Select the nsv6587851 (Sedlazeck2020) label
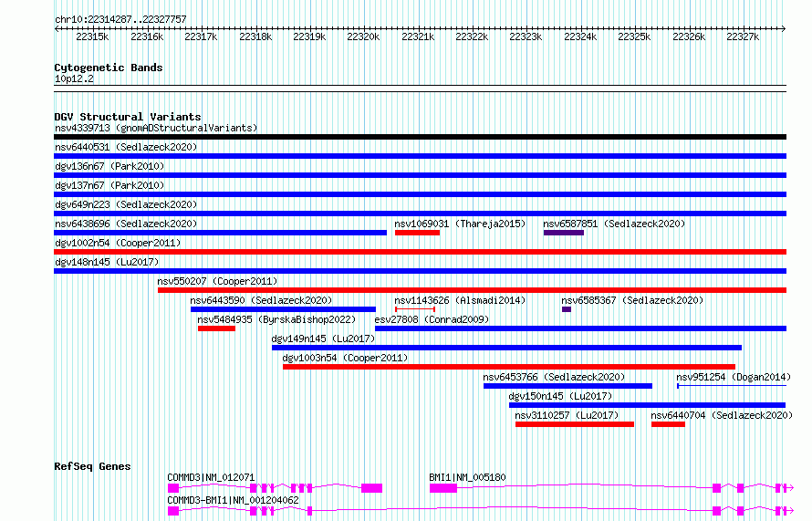Viewport: 812px width, 521px height. (x=614, y=224)
